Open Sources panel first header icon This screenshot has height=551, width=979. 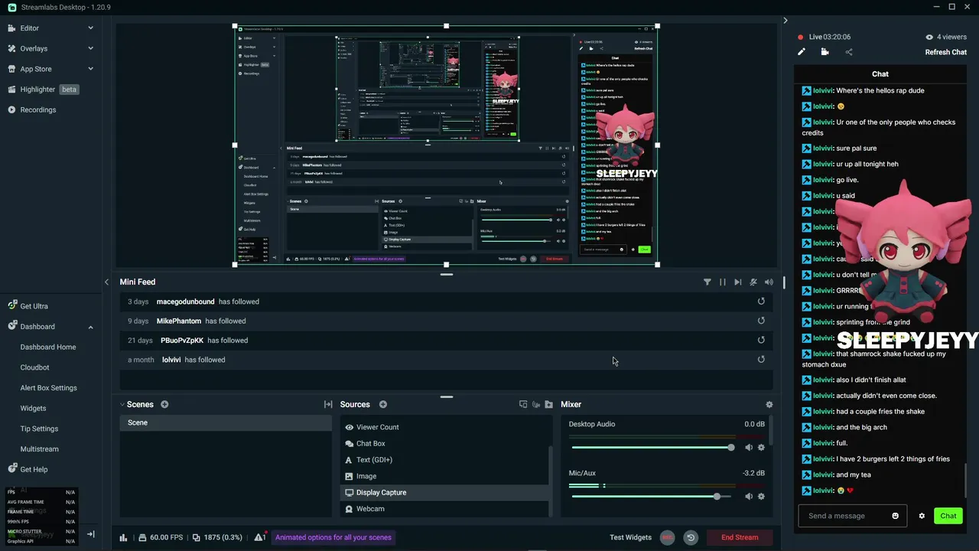523,404
